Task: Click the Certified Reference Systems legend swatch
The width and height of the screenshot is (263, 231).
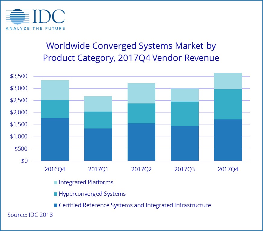Action: coord(56,205)
